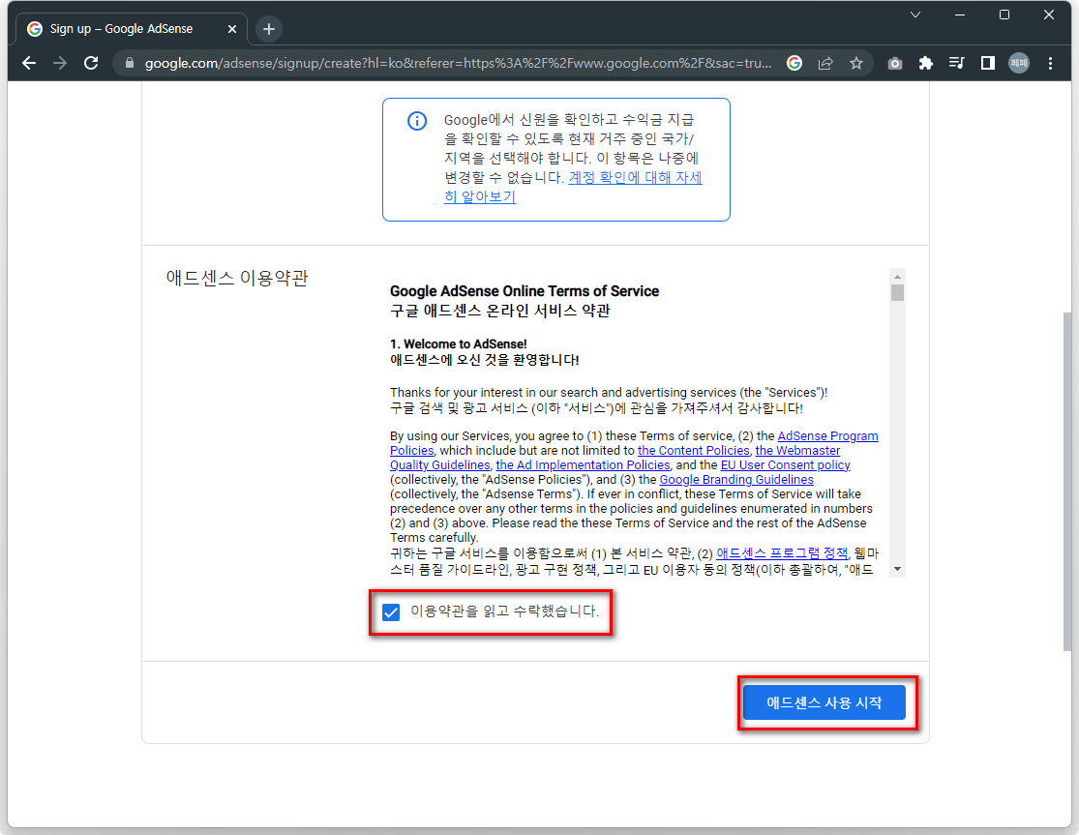Image resolution: width=1079 pixels, height=835 pixels.
Task: Click the address bar URL field
Action: pyautogui.click(x=458, y=63)
